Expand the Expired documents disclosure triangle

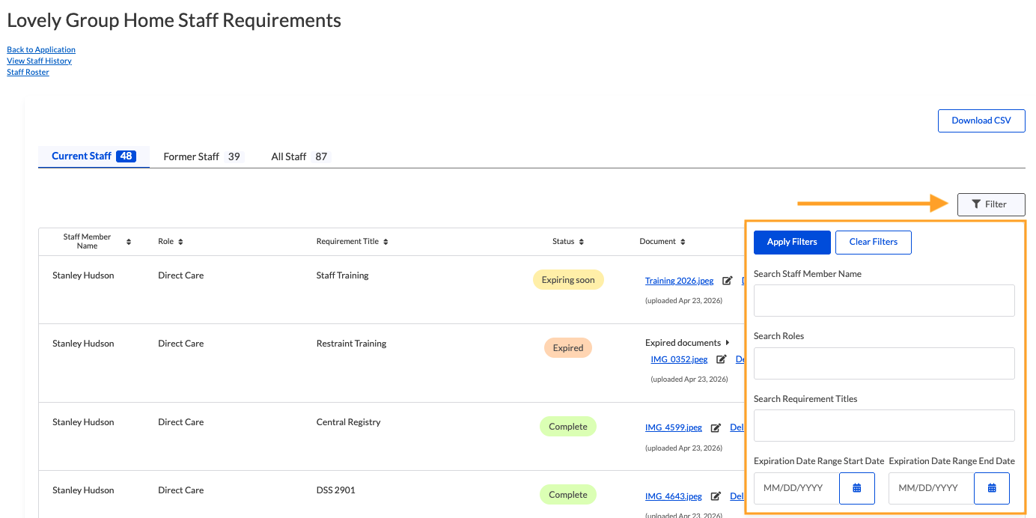[728, 343]
